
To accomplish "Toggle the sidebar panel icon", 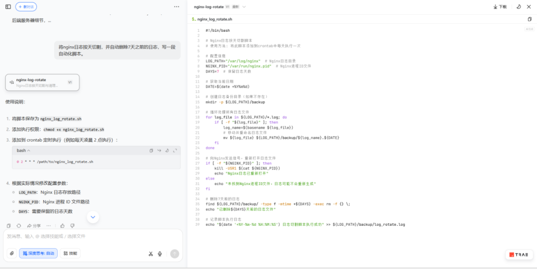I will tap(8, 6).
